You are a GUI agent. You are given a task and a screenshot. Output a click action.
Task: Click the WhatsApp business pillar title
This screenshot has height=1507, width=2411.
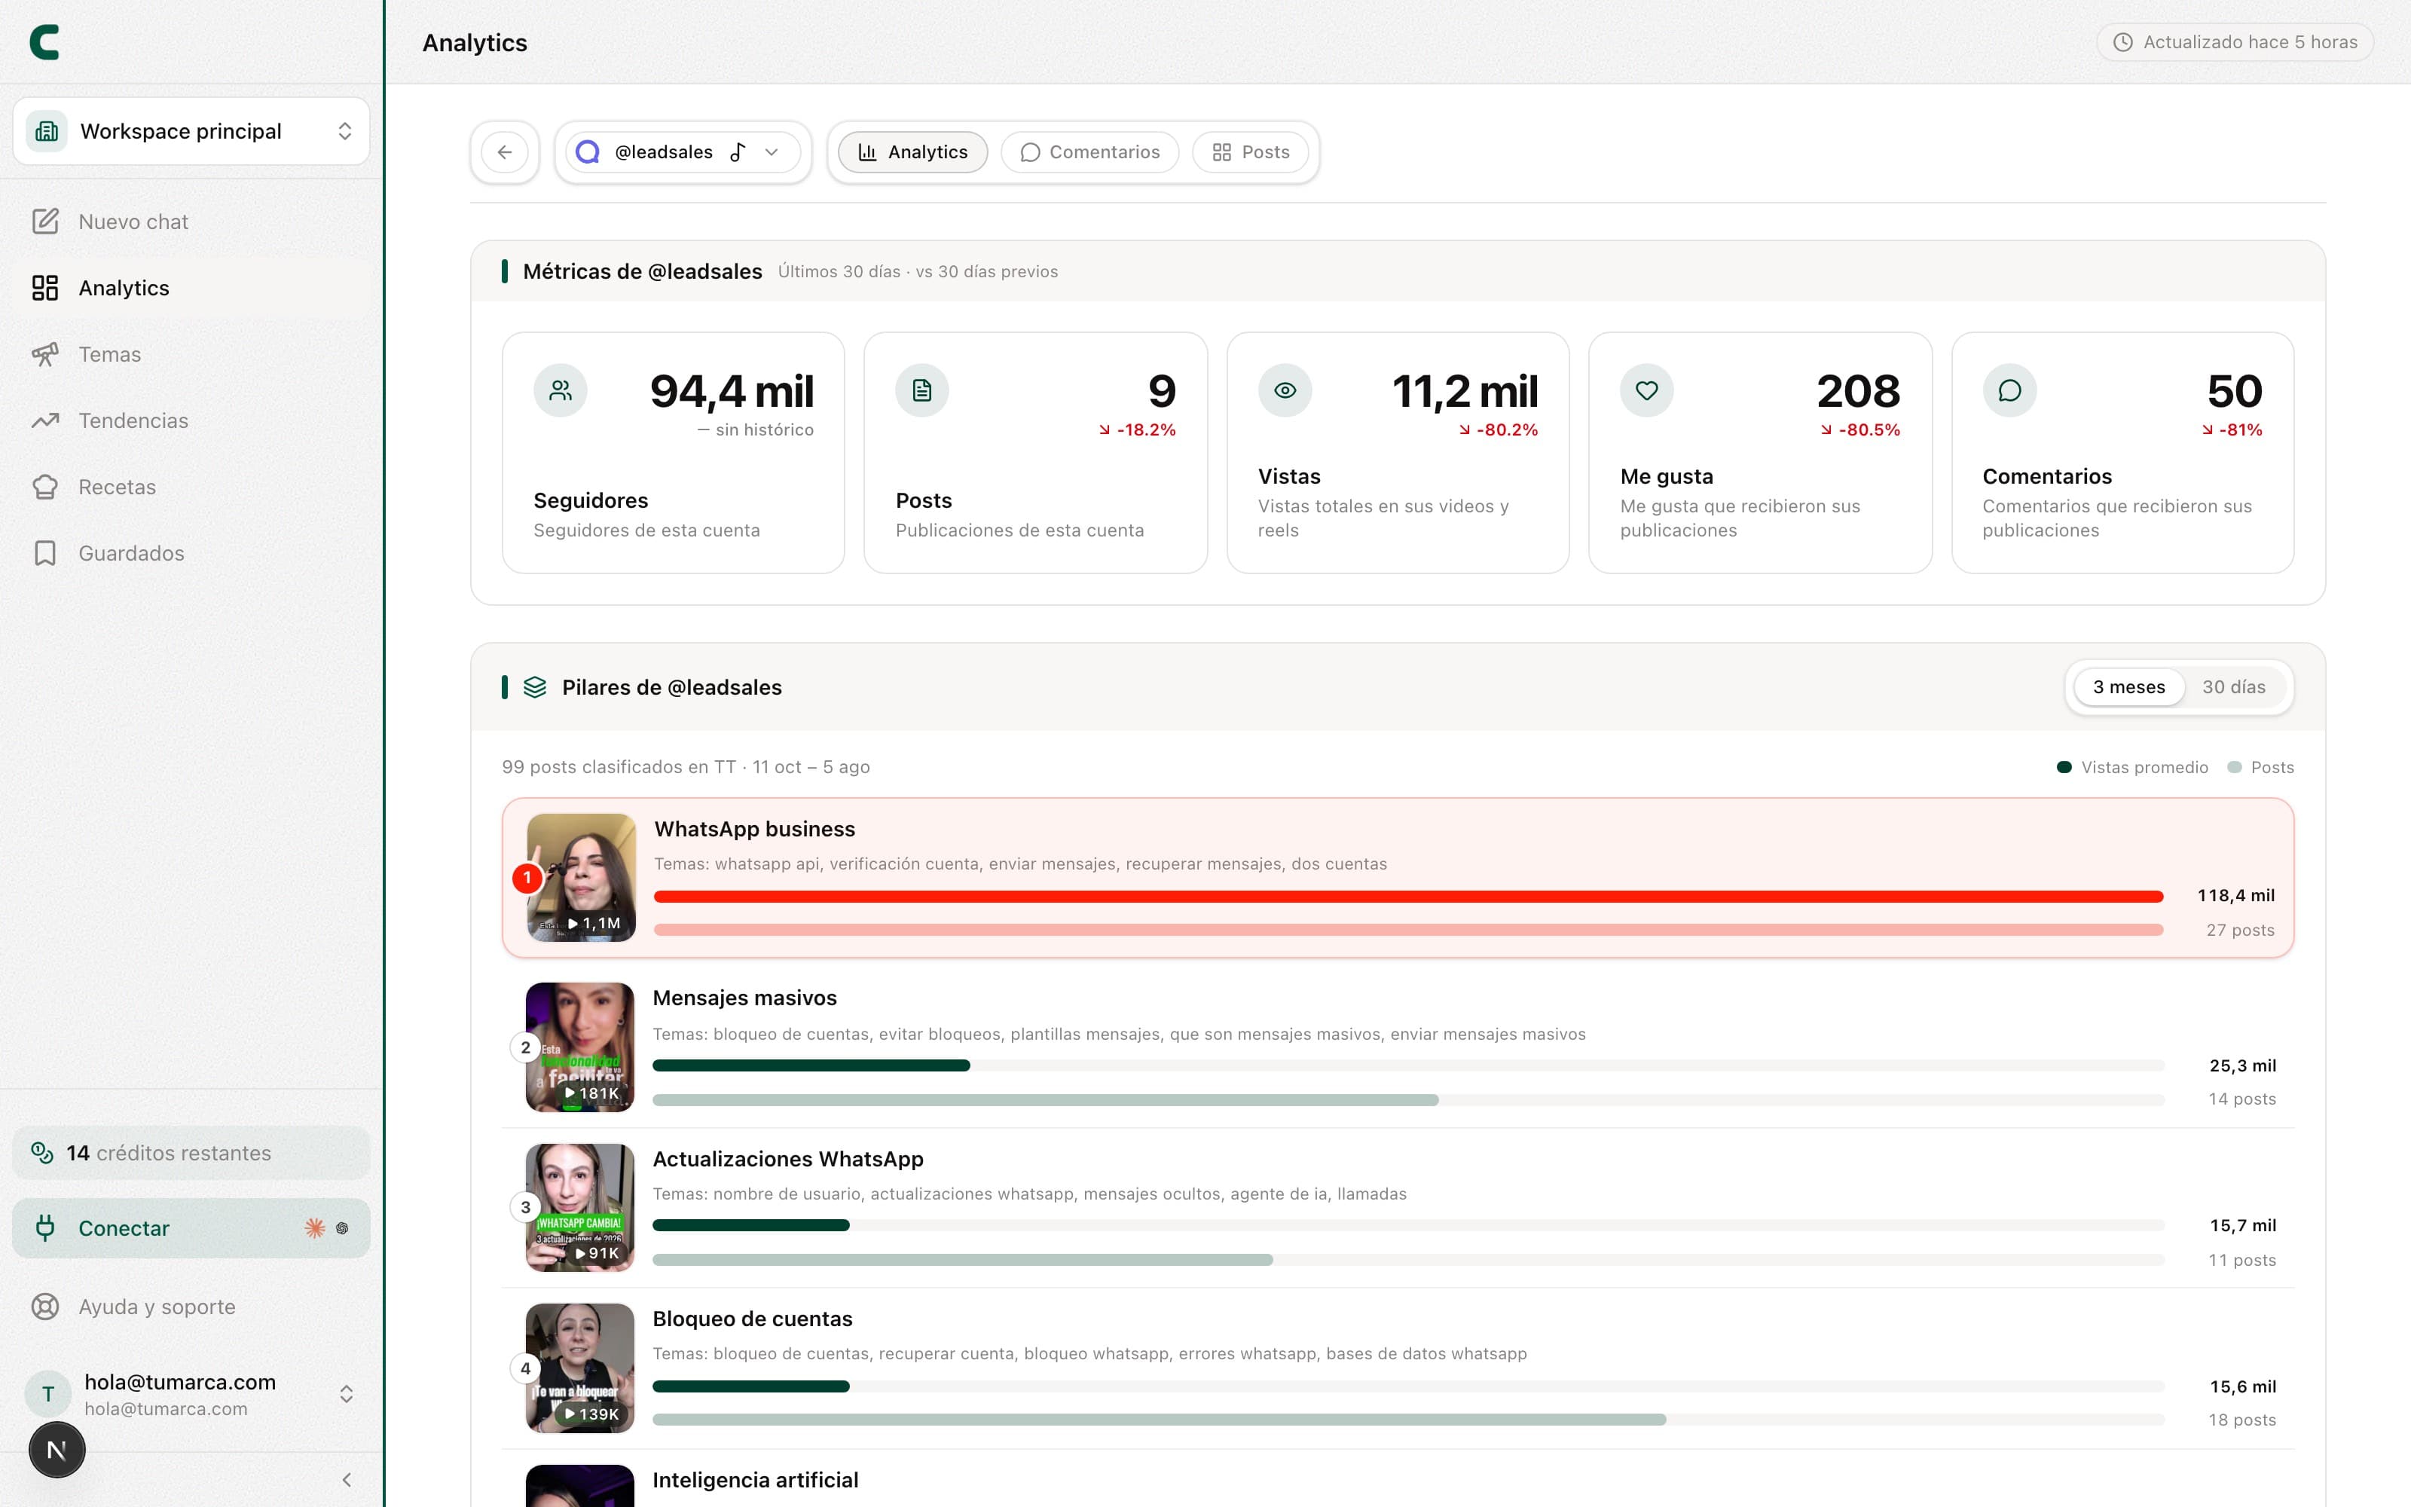pyautogui.click(x=755, y=830)
